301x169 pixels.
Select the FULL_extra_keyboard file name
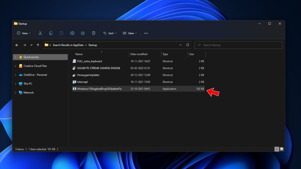89,61
